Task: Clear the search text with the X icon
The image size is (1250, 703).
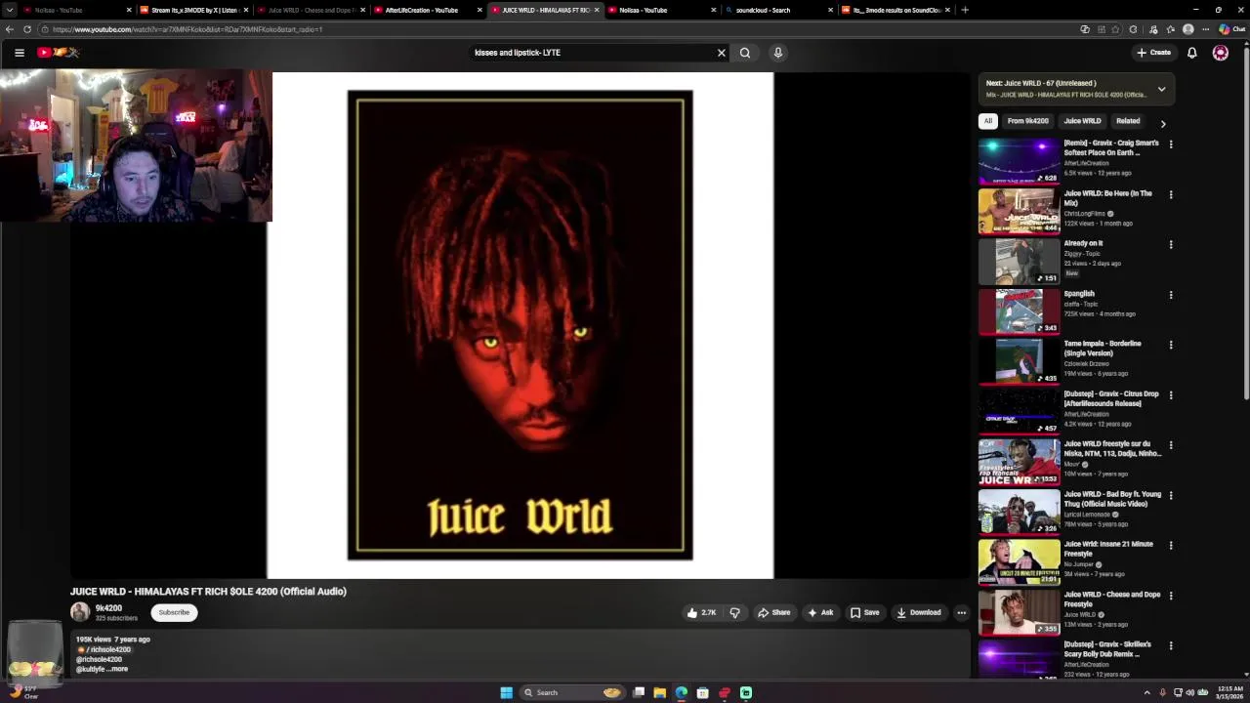Action: (722, 53)
